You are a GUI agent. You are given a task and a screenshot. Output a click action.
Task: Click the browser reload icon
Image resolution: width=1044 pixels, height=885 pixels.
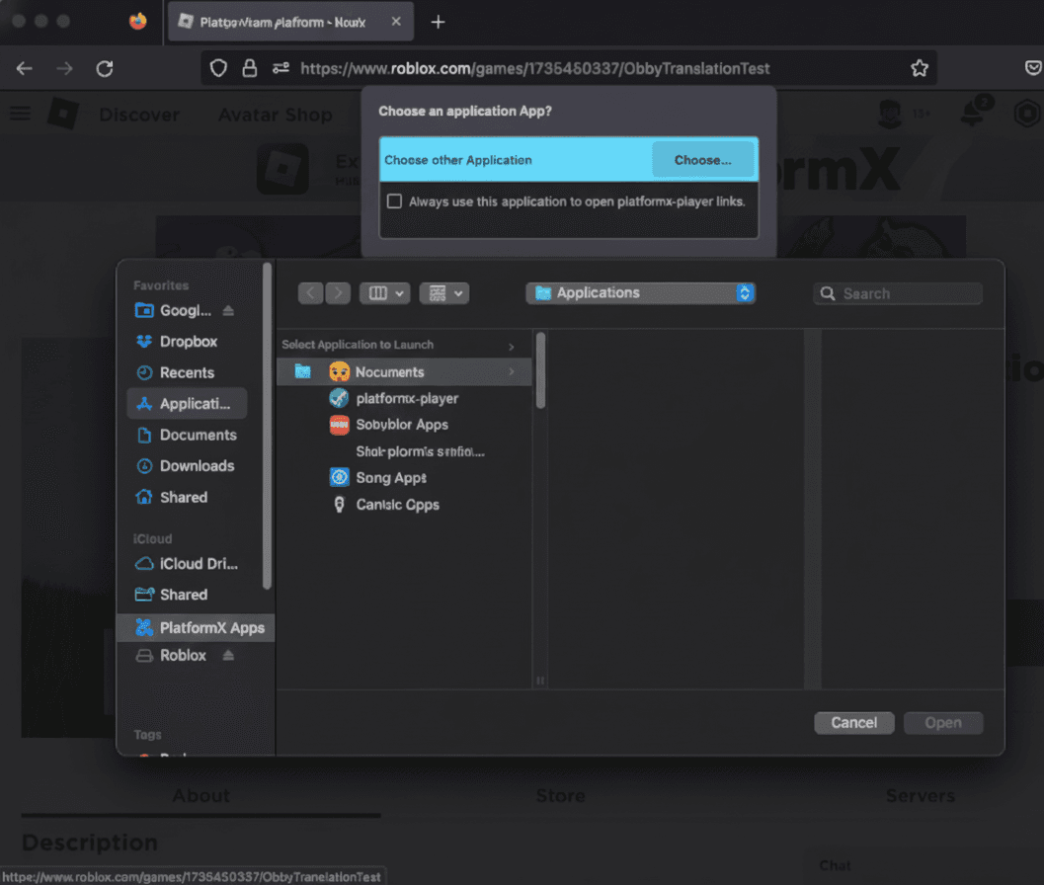pos(104,68)
